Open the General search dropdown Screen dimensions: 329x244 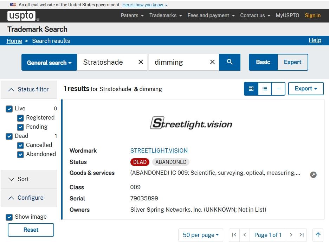point(49,62)
